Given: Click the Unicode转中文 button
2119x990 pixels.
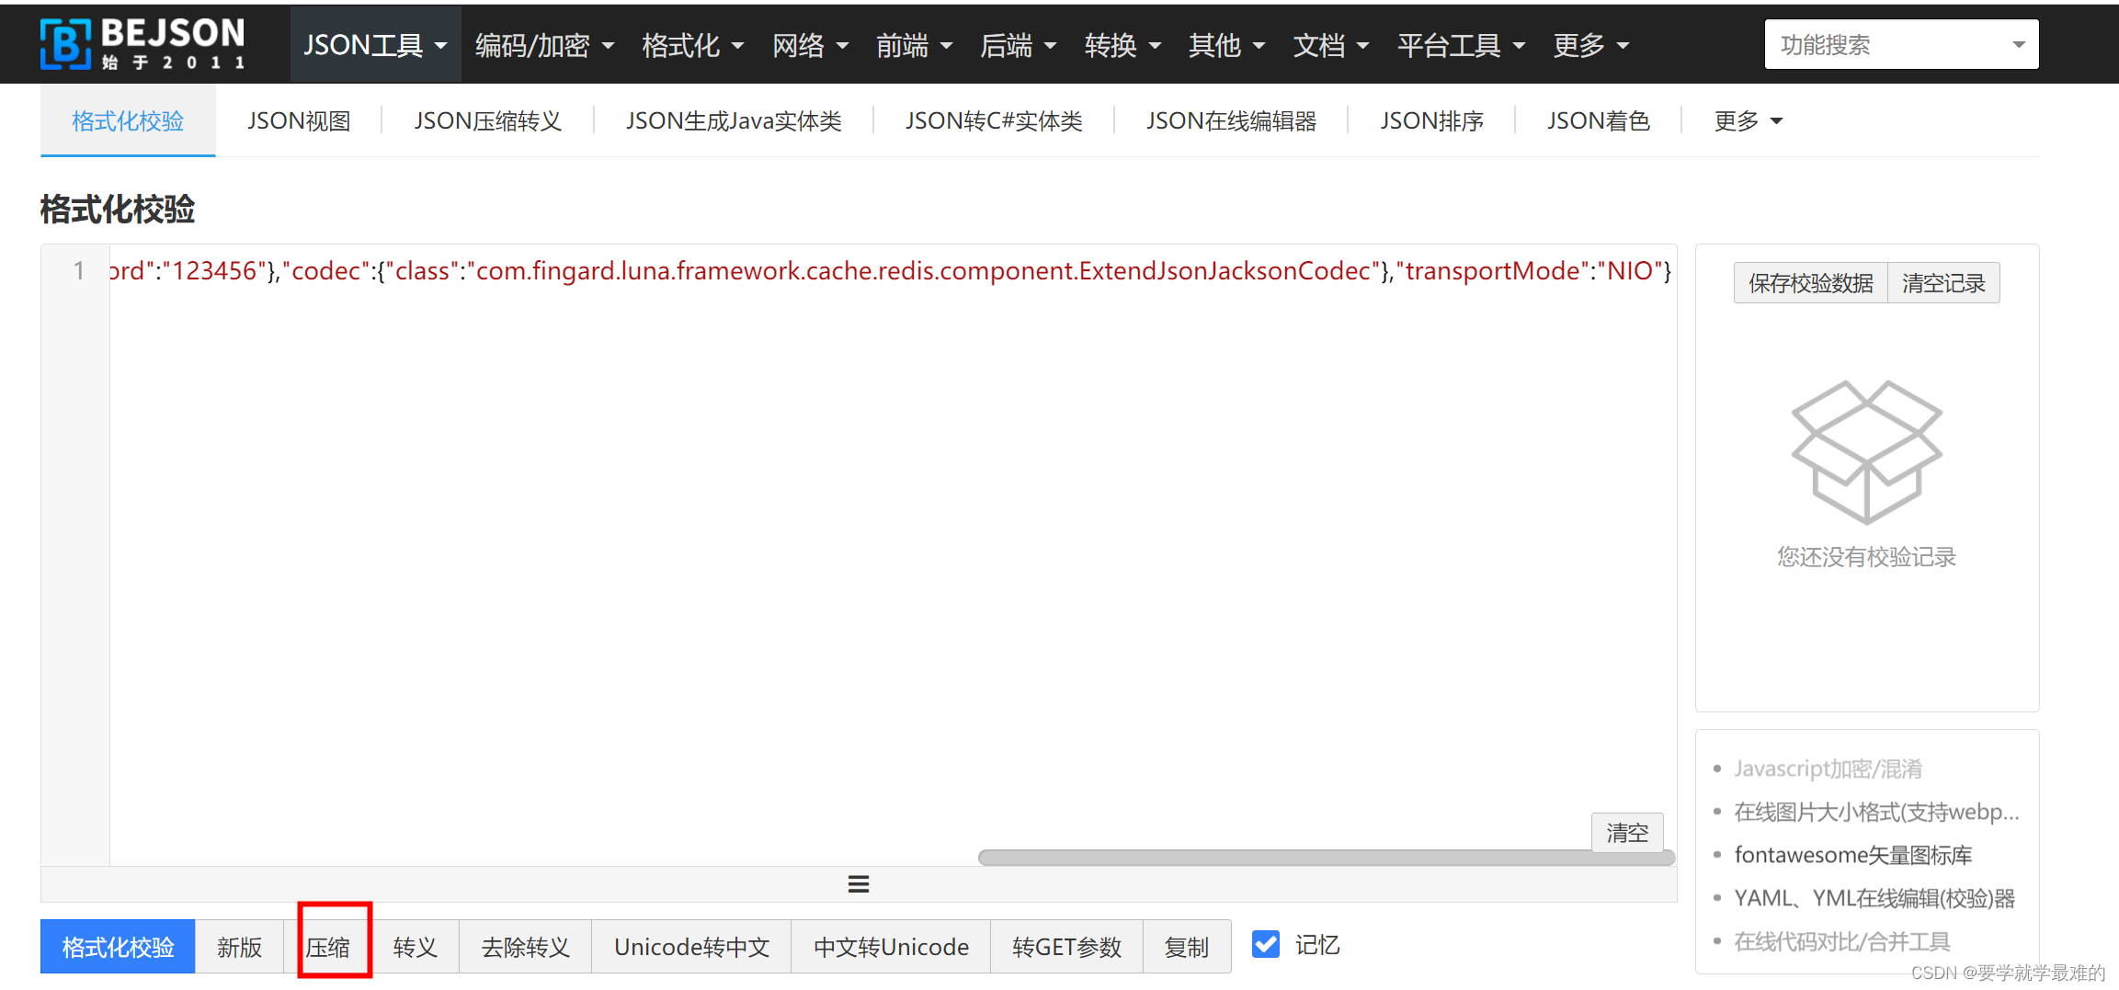Looking at the screenshot, I should click(x=691, y=947).
